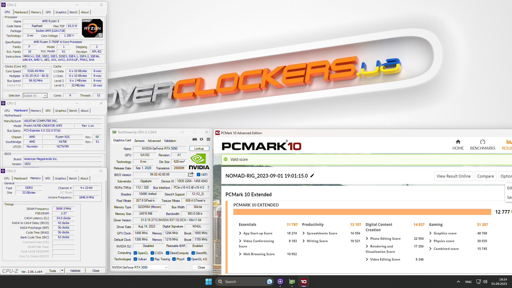The height and width of the screenshot is (288, 512).
Task: Edit the result name with the pencil icon
Action: 312,175
